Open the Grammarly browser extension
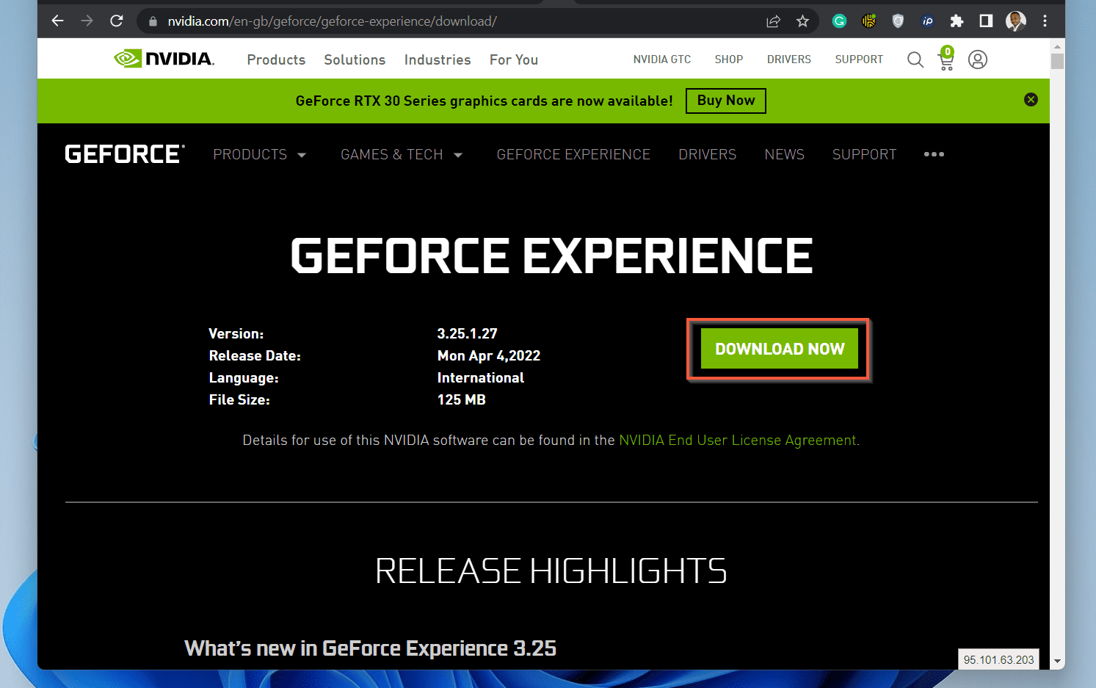 pos(839,21)
